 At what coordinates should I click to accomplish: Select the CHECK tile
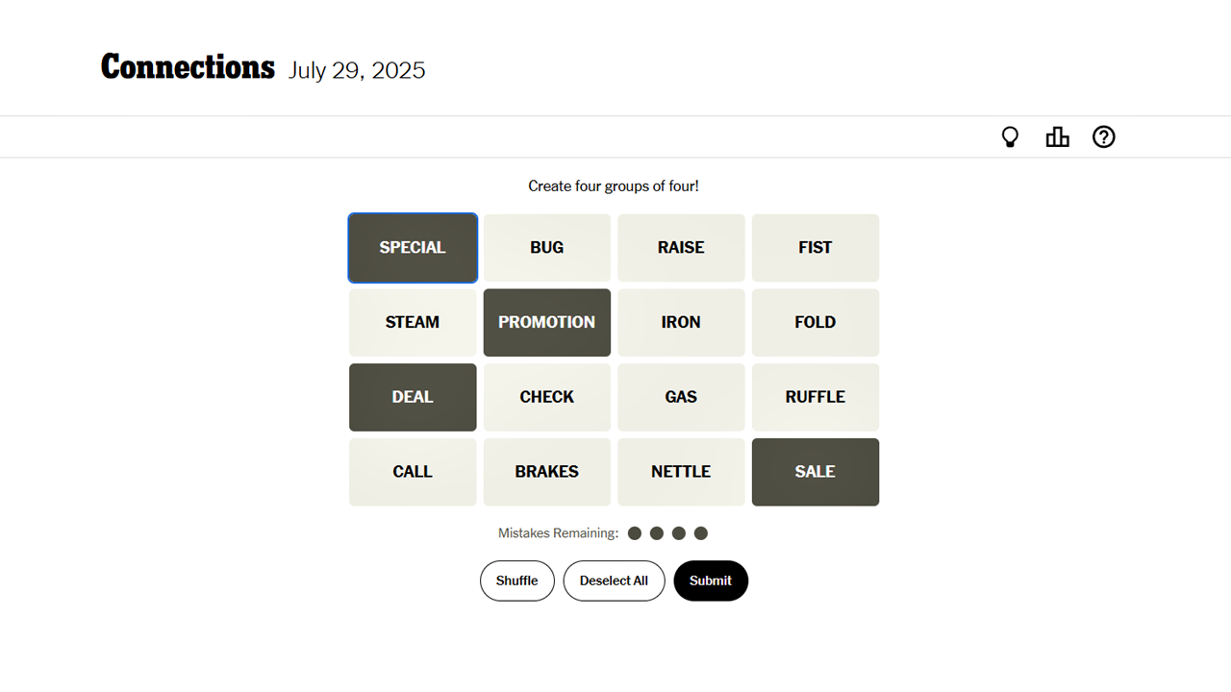click(x=546, y=397)
